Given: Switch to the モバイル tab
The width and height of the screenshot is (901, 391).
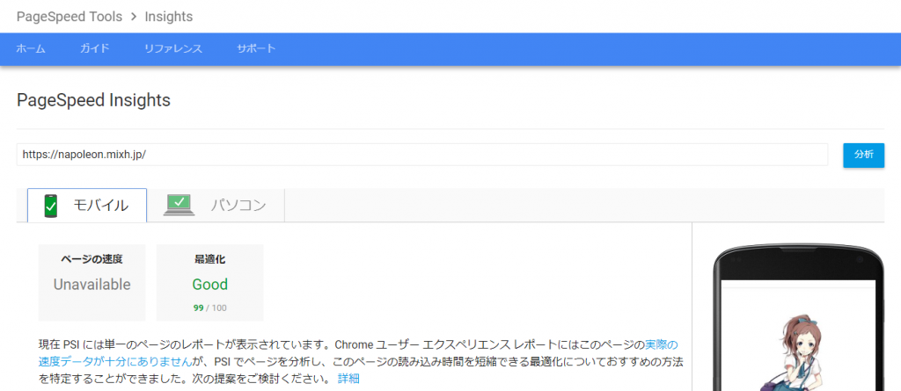Looking at the screenshot, I should click(87, 205).
